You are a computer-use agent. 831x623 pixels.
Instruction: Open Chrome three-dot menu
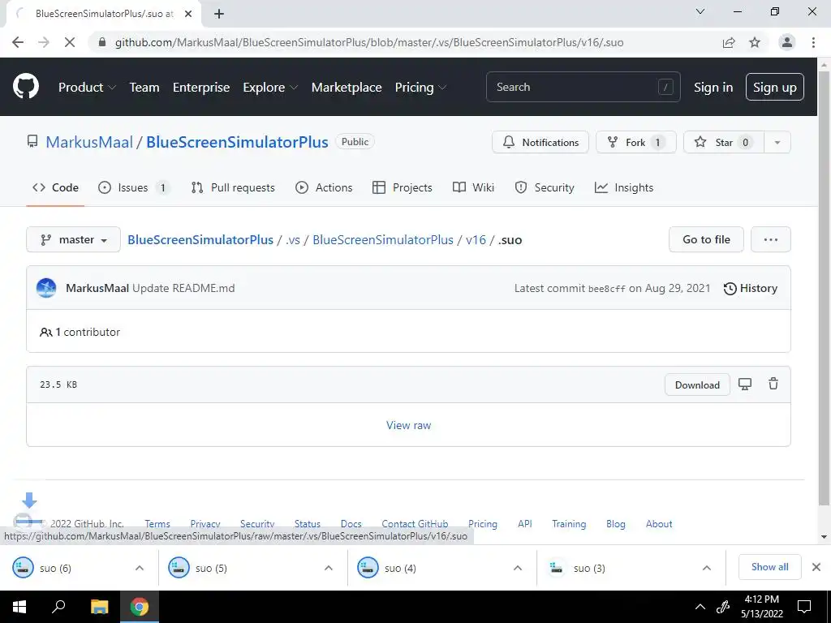click(813, 42)
